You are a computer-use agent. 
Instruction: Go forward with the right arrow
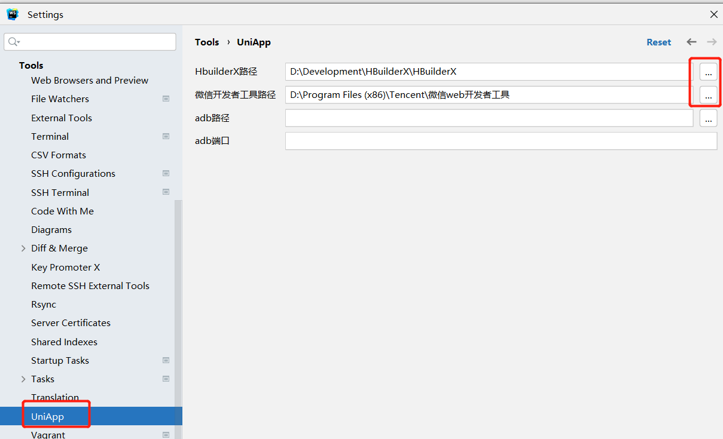[712, 42]
